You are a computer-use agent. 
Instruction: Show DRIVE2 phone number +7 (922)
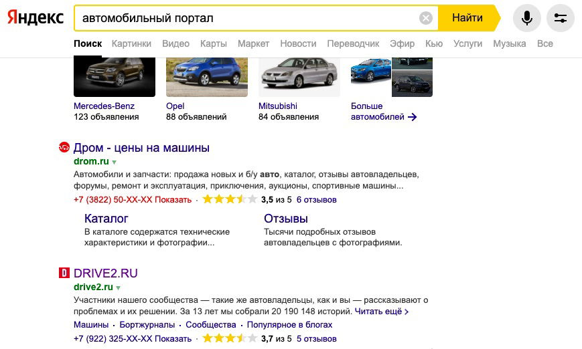[133, 338]
